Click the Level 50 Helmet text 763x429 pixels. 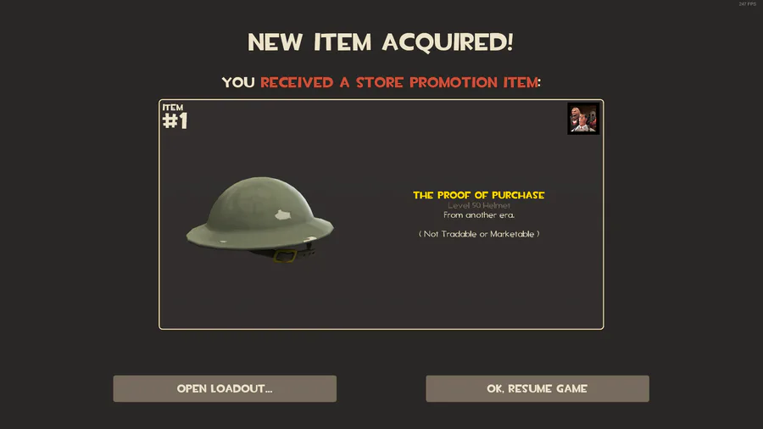[x=479, y=206]
